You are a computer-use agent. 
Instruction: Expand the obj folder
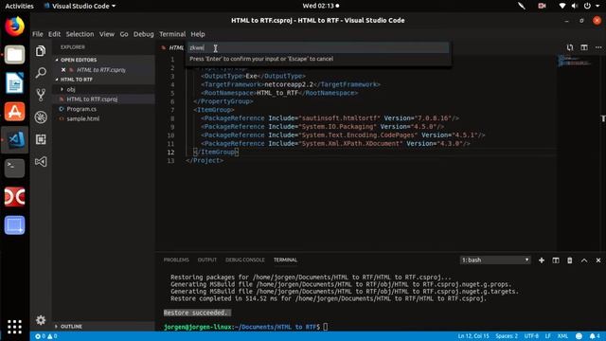67,89
